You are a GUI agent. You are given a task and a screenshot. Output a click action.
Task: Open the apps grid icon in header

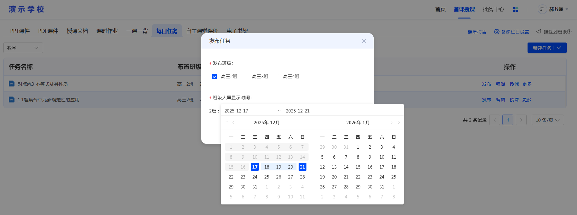pyautogui.click(x=515, y=10)
